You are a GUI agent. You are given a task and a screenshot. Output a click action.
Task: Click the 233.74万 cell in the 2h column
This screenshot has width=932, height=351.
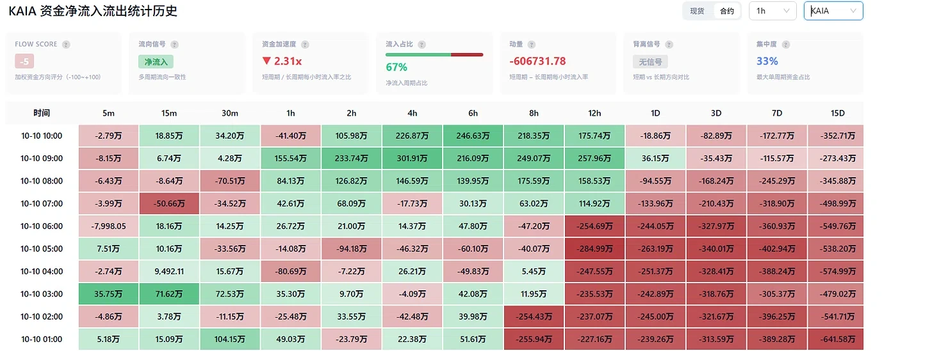352,159
